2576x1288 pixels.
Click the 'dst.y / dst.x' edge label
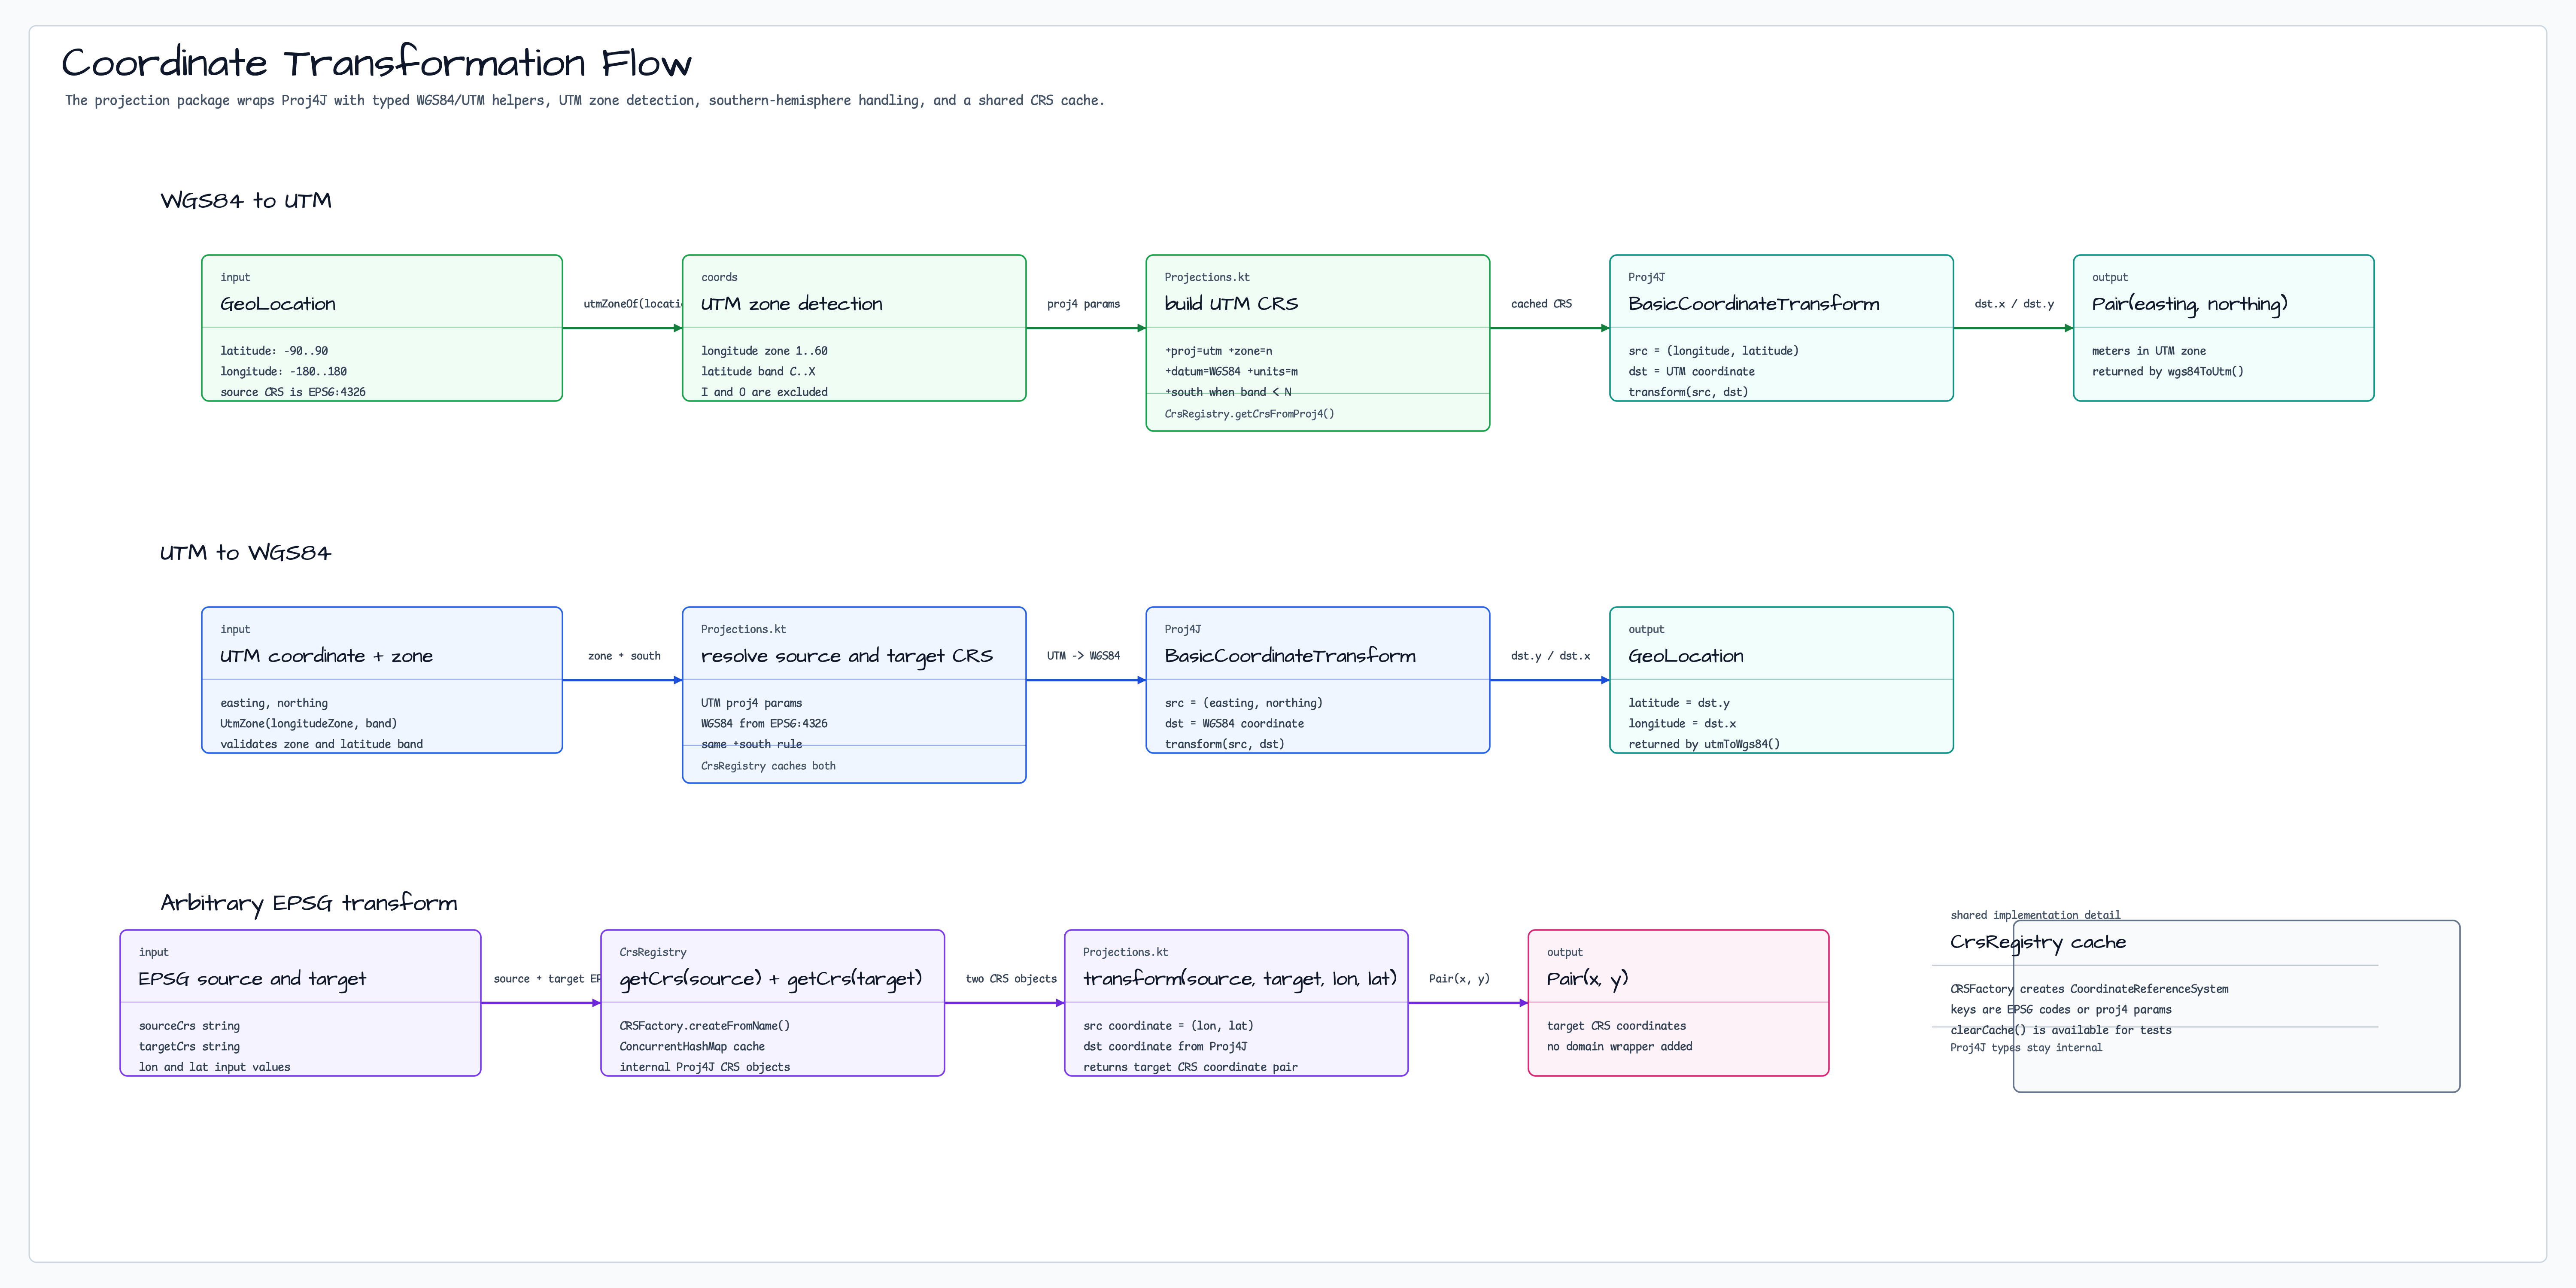tap(1550, 656)
